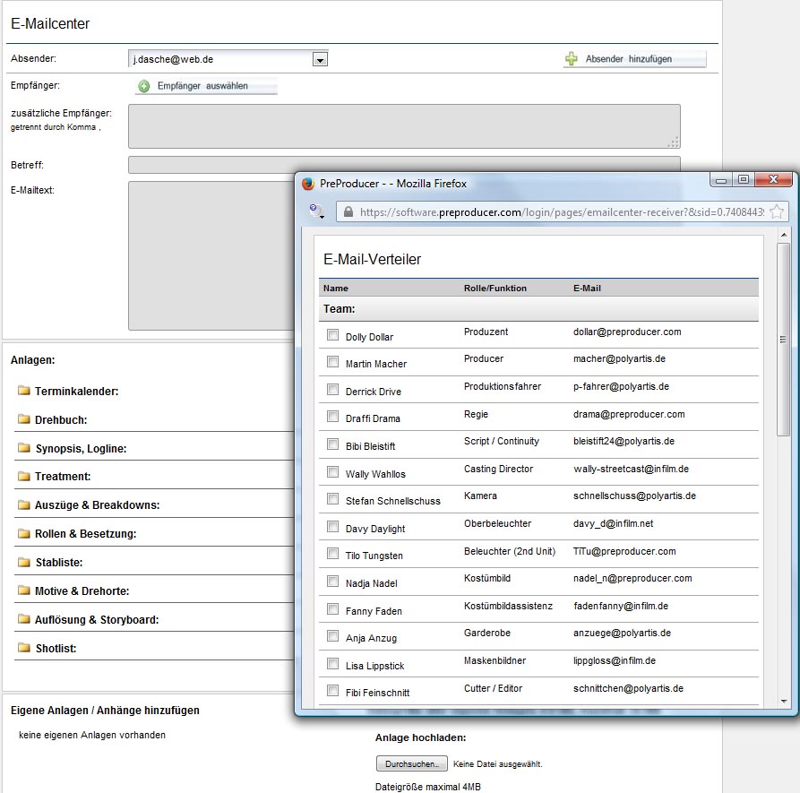Click the role text Casting Director
800x793 pixels.
[x=498, y=469]
